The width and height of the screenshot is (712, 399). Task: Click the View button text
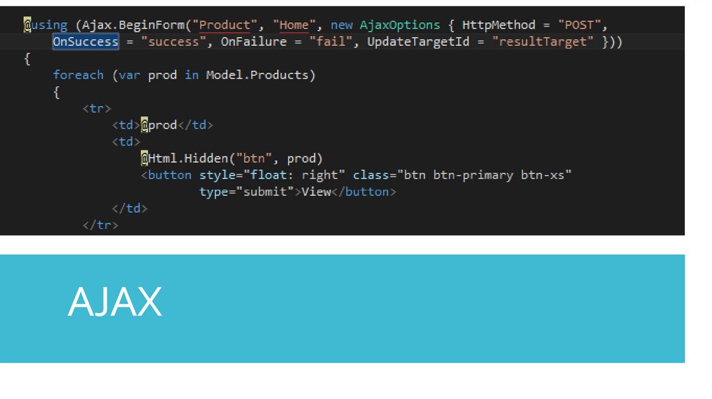[316, 192]
